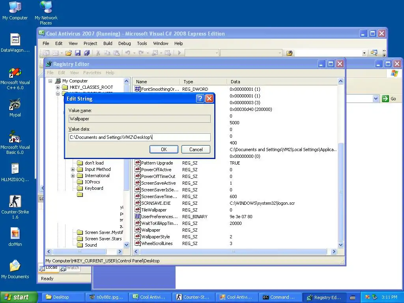Image resolution: width=404 pixels, height=303 pixels.
Task: Click the Redo arrow icon in Visual C# toolbar
Action: point(141,53)
